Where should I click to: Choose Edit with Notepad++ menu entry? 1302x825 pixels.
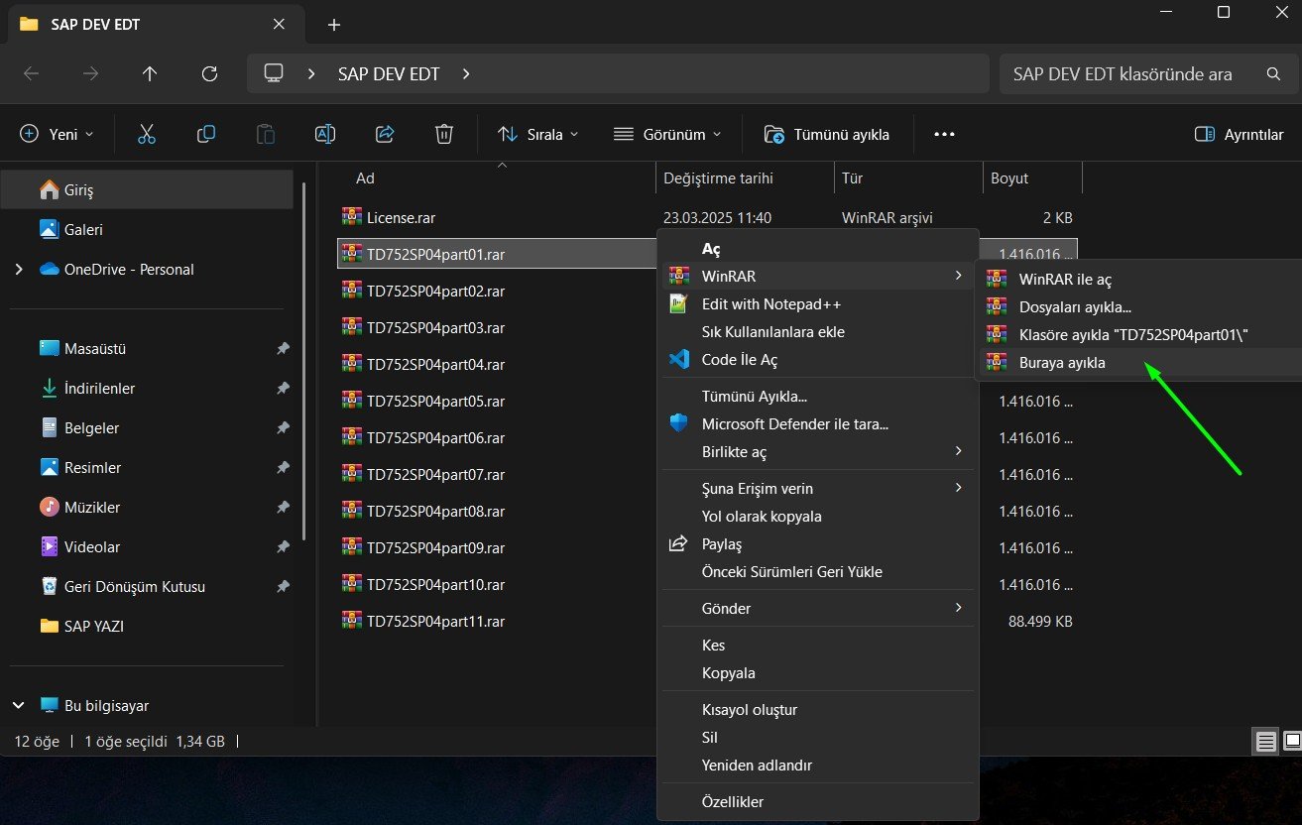(770, 304)
